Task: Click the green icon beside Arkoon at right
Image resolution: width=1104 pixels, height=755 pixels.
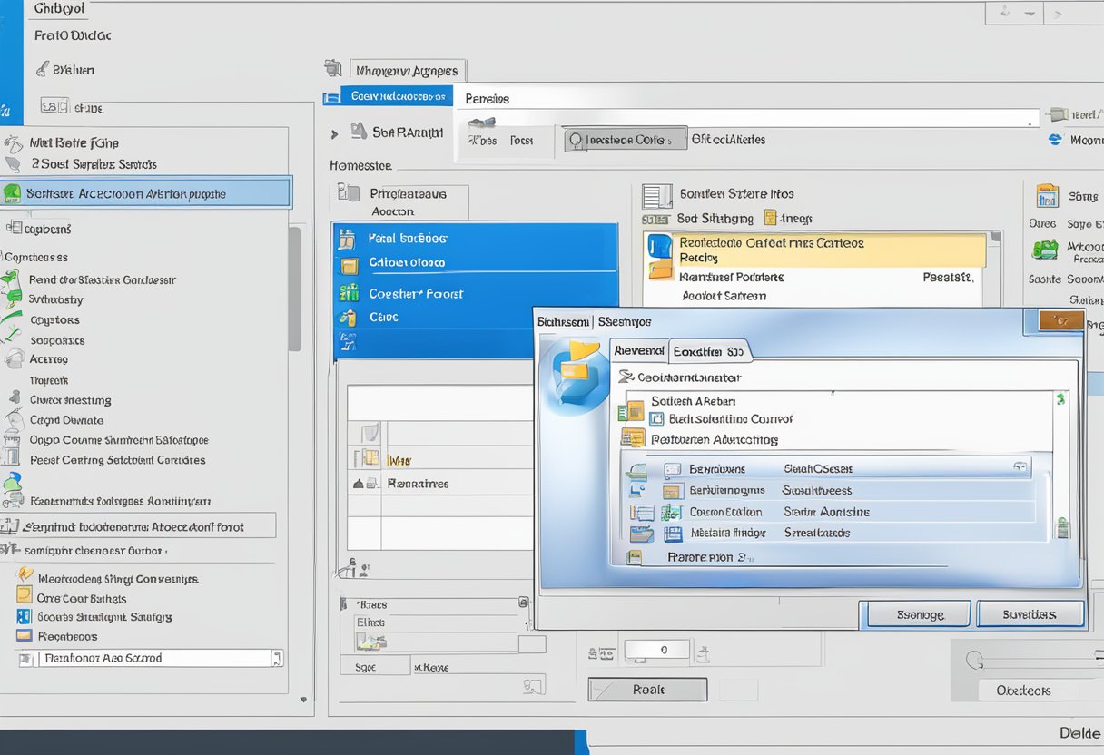Action: [1045, 249]
